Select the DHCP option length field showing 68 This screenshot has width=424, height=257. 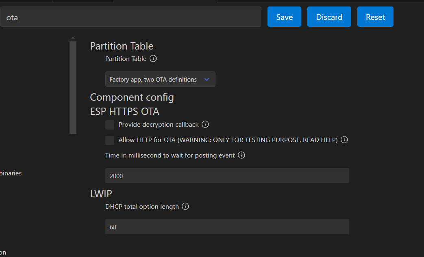click(227, 227)
